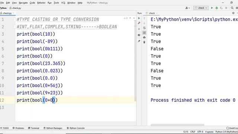Place the cursor on print(bool(0b111)) line
This screenshot has height=134, width=238.
[x=40, y=49]
